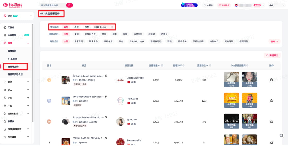Image resolution: width=288 pixels, height=149 pixels.
Task: Click calendar icon in date picker
Action: (x=112, y=27)
